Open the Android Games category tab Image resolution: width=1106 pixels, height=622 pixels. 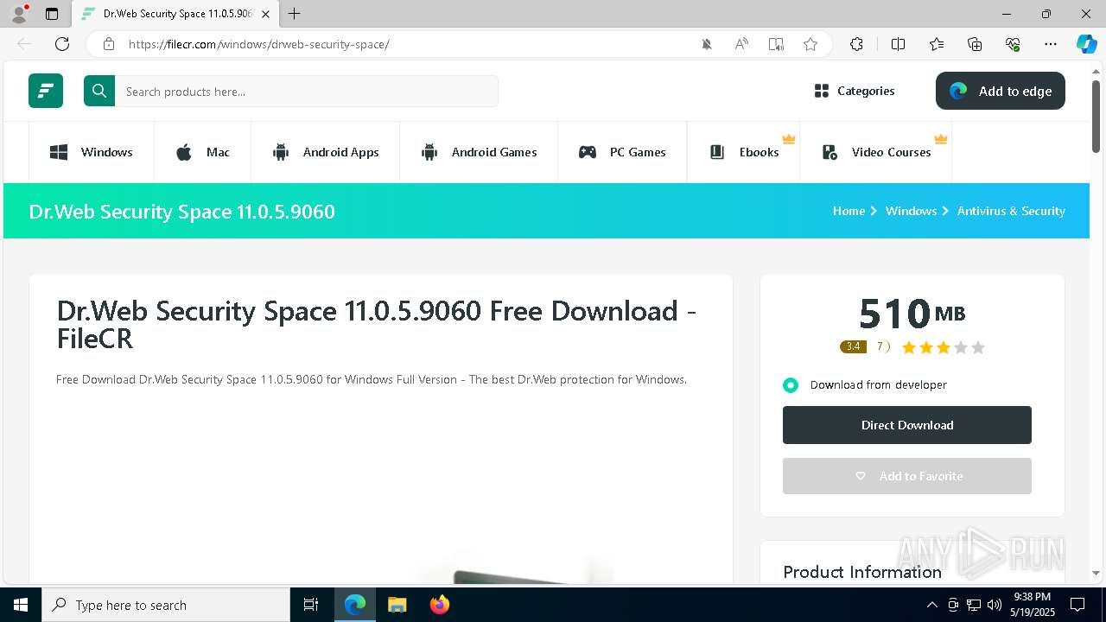479,152
